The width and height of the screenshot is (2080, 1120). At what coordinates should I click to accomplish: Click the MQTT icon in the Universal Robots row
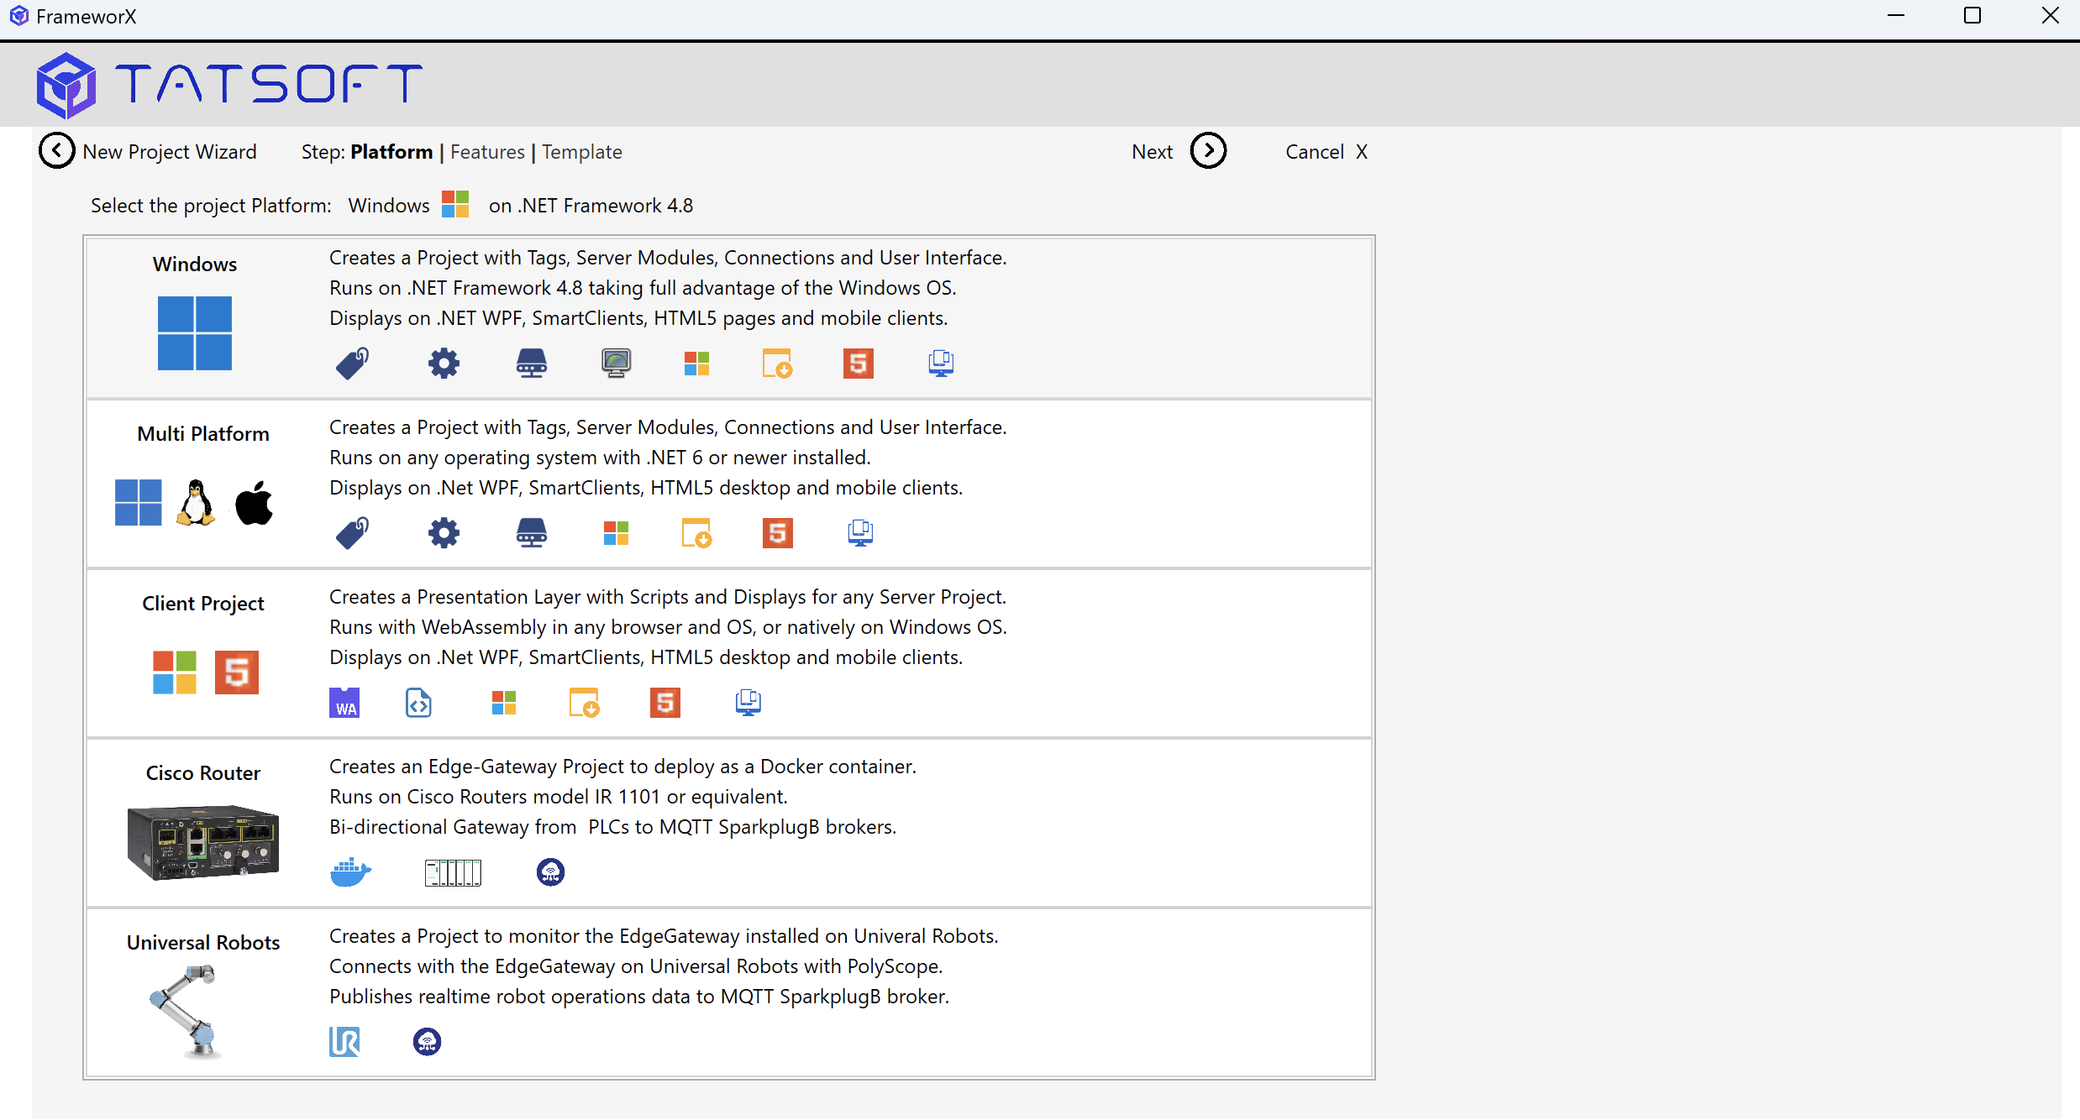[427, 1042]
